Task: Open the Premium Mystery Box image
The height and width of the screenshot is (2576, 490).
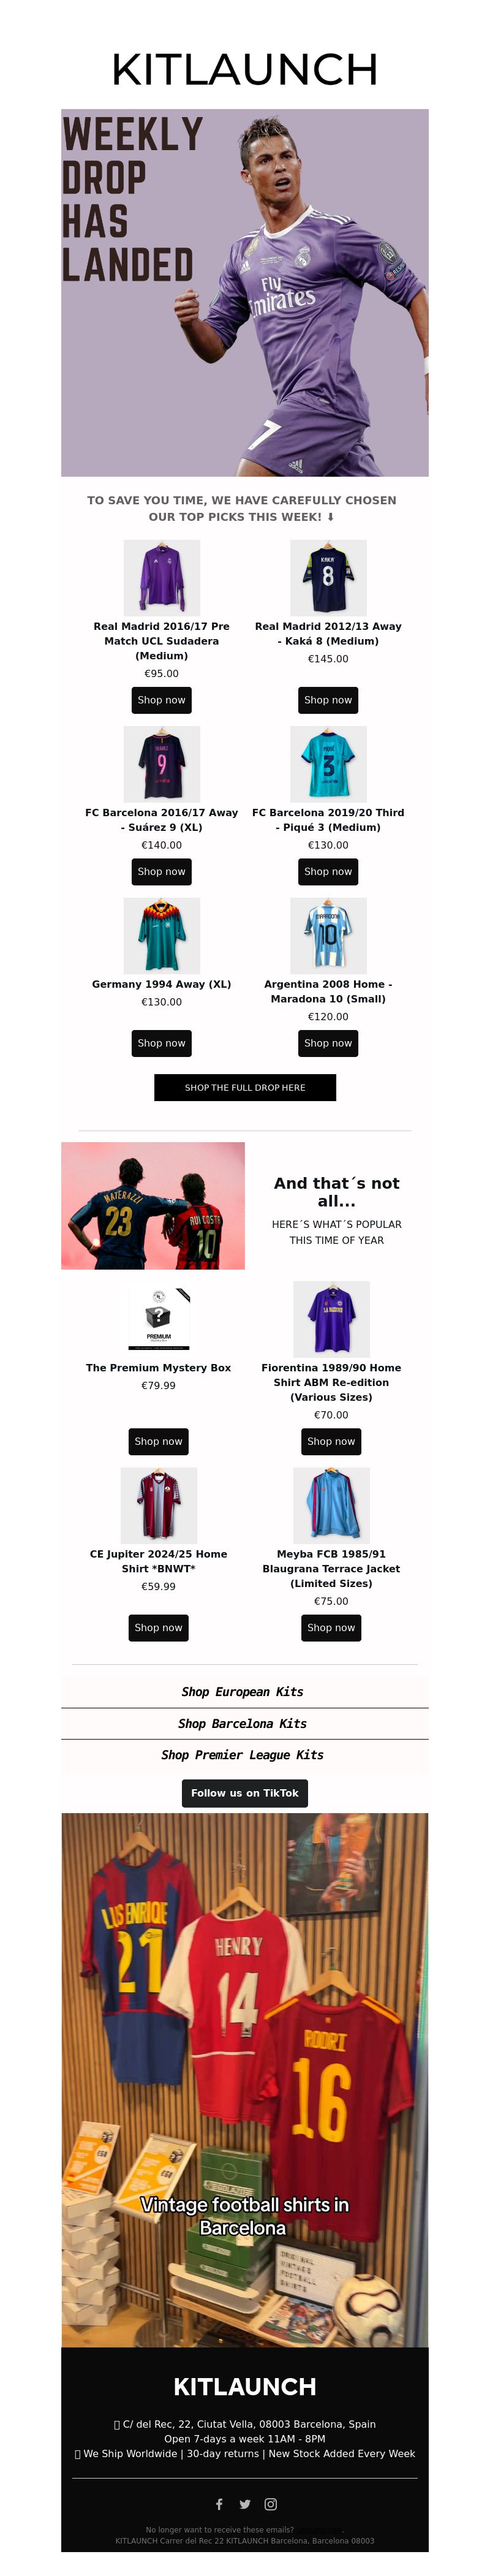Action: pos(158,1318)
